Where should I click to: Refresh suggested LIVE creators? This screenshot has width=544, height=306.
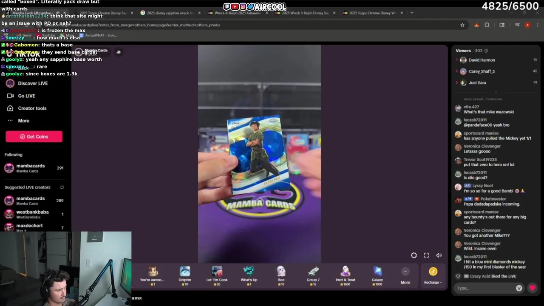coord(62,187)
